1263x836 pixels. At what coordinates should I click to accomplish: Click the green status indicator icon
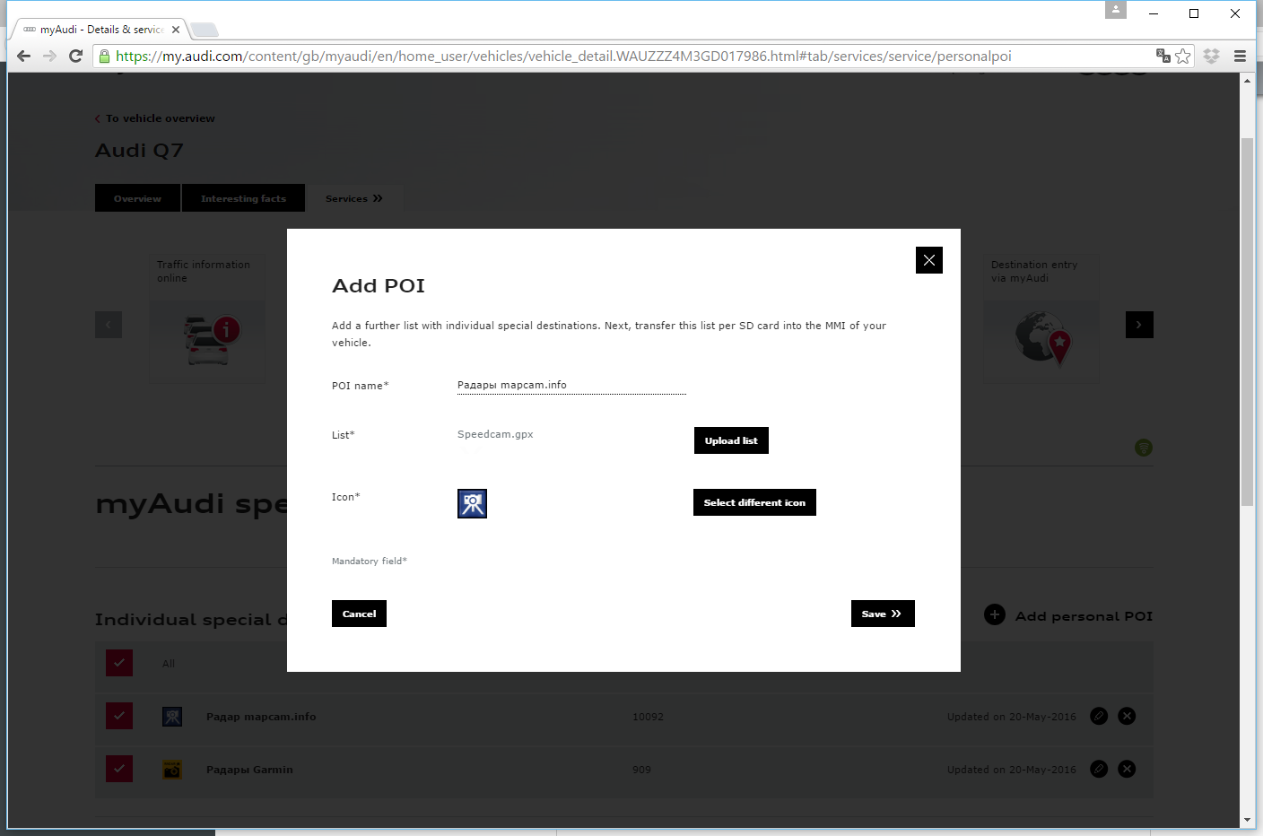[x=1144, y=448]
